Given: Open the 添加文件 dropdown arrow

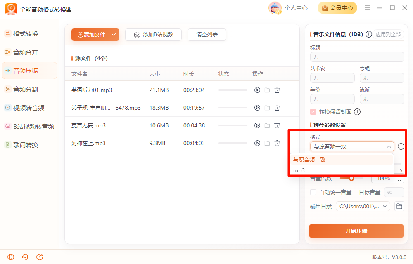Looking at the screenshot, I should tap(114, 35).
